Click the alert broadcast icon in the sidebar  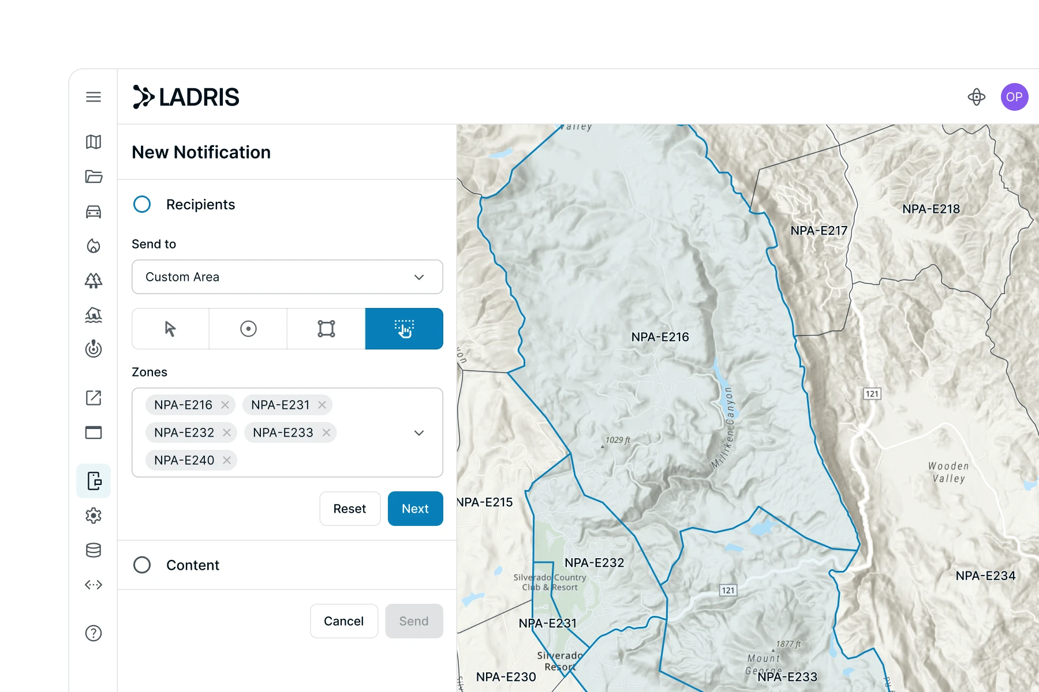pyautogui.click(x=94, y=350)
